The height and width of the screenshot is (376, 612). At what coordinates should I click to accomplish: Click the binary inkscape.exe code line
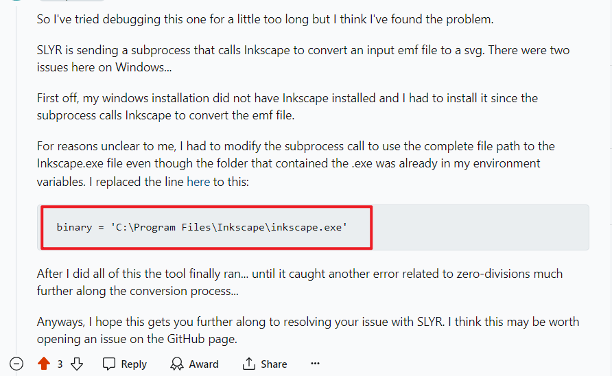[x=202, y=227]
